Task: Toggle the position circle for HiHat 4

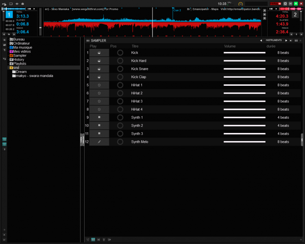Action: [120, 109]
